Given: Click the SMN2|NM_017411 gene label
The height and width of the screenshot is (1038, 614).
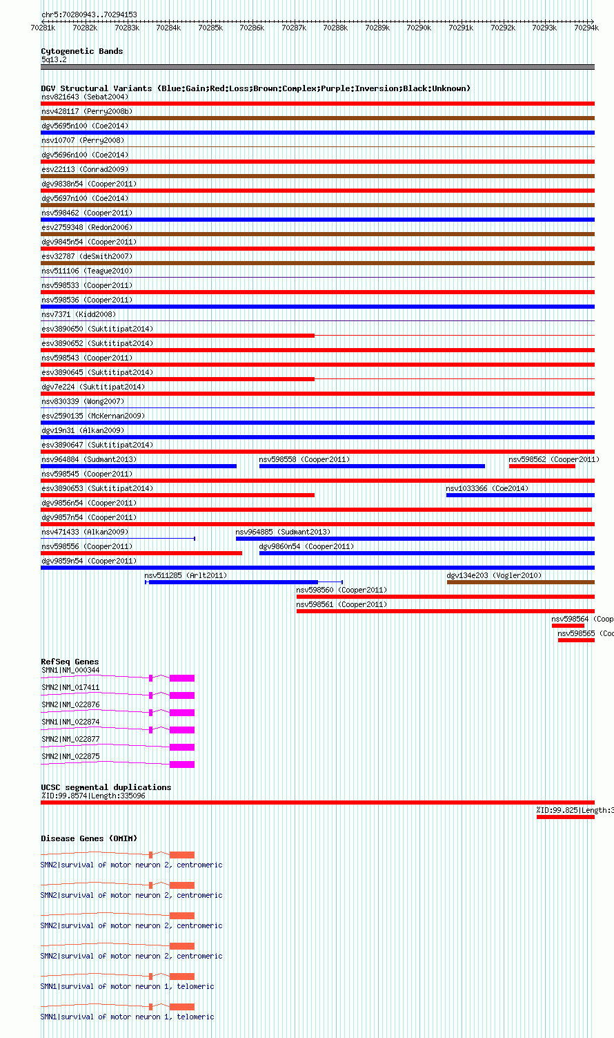Looking at the screenshot, I should point(70,688).
